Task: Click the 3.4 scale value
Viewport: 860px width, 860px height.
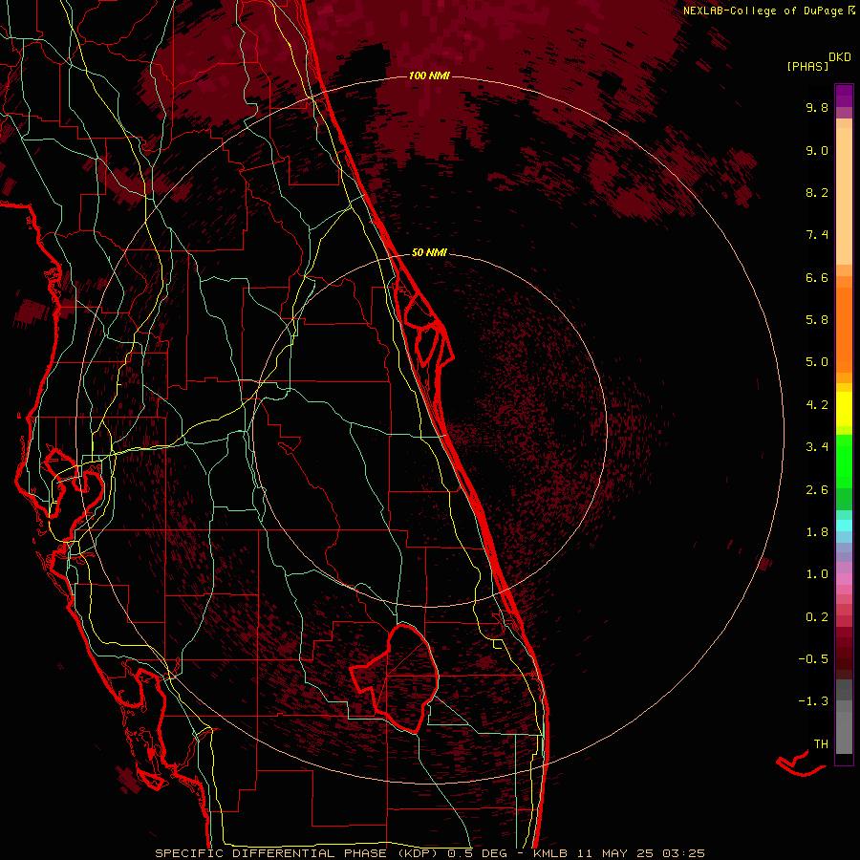Action: tap(817, 447)
